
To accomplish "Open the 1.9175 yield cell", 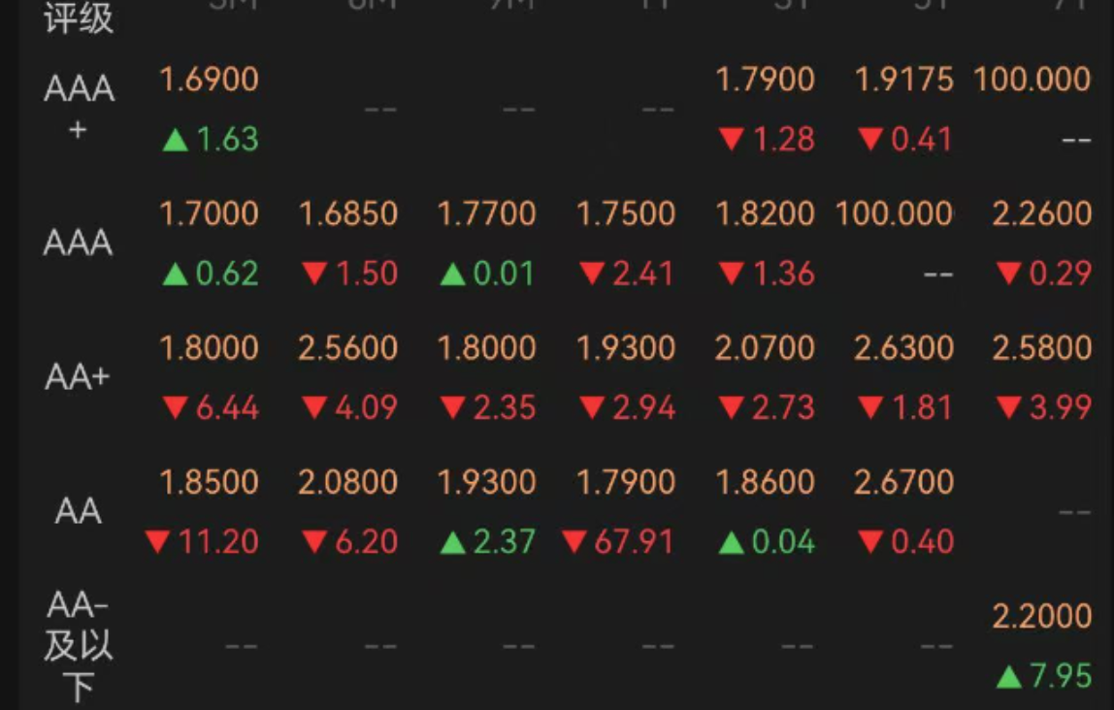I will (903, 80).
